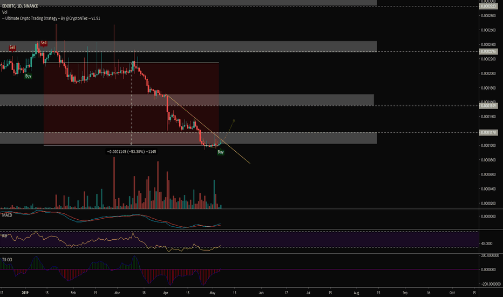Click the 0.0000600 price axis value
The height and width of the screenshot is (297, 503).
[488, 174]
